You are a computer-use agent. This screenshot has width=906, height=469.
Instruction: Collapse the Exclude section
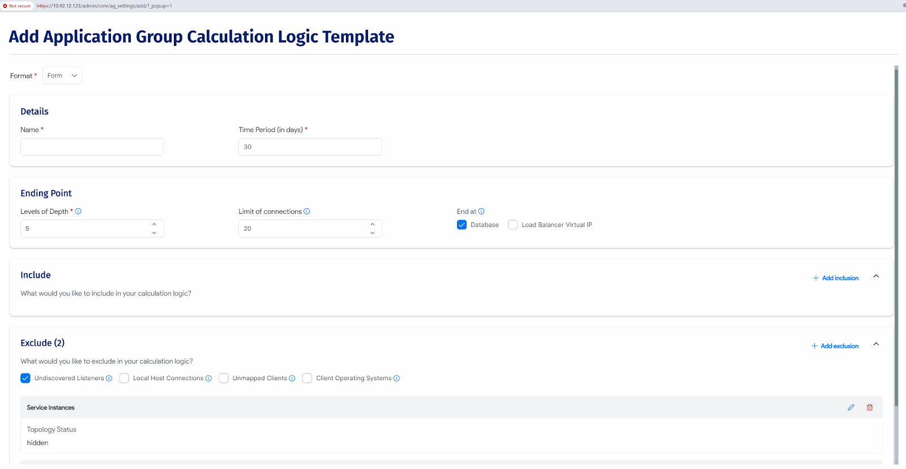coord(876,345)
